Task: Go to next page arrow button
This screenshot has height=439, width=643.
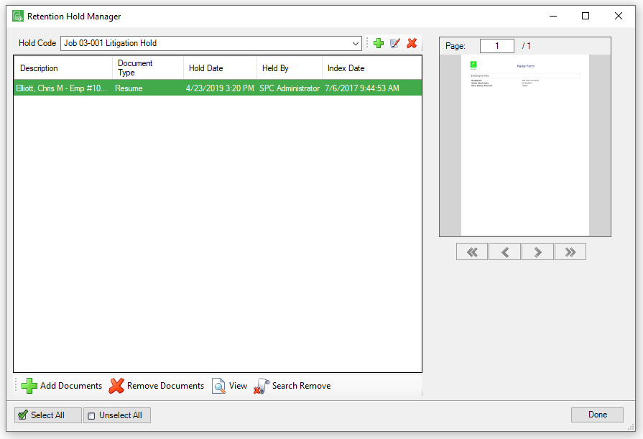Action: pyautogui.click(x=537, y=251)
